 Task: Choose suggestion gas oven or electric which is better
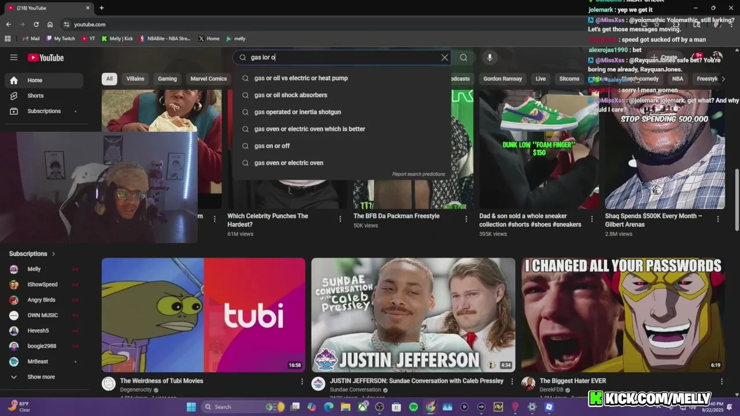coord(341,129)
